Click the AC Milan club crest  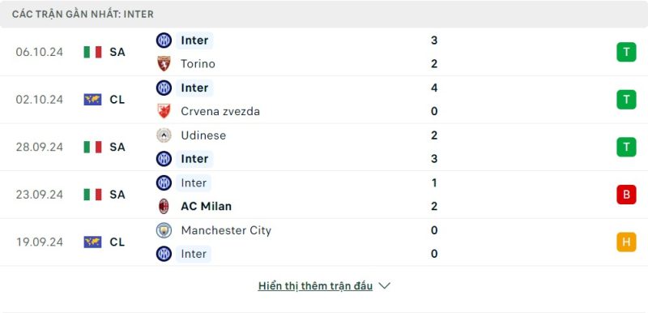coord(164,206)
